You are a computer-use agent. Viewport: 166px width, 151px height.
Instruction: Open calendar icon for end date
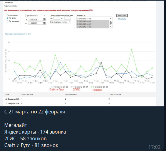44,23
